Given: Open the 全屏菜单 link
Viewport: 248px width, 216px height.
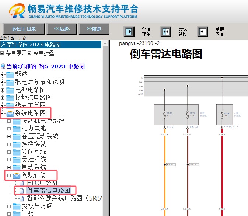Looking at the screenshot, I should pyautogui.click(x=146, y=32).
